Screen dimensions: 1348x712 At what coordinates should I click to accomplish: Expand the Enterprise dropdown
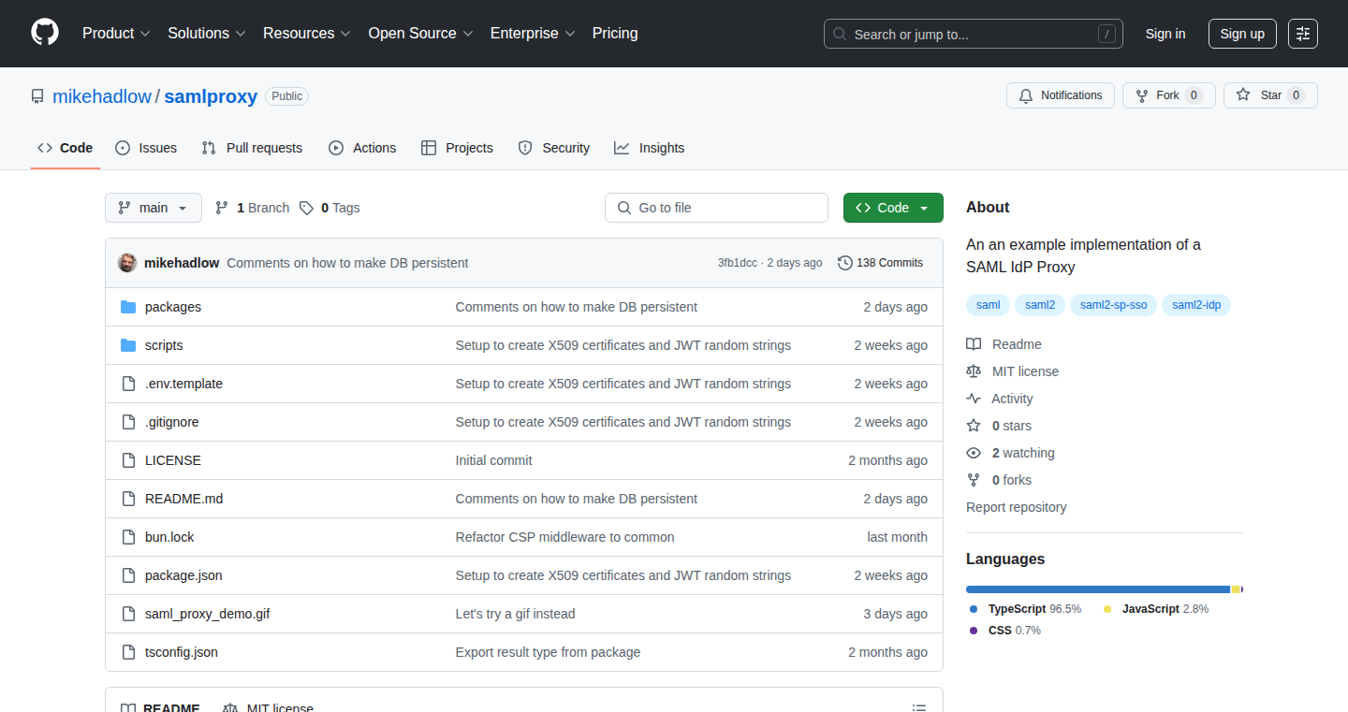534,33
